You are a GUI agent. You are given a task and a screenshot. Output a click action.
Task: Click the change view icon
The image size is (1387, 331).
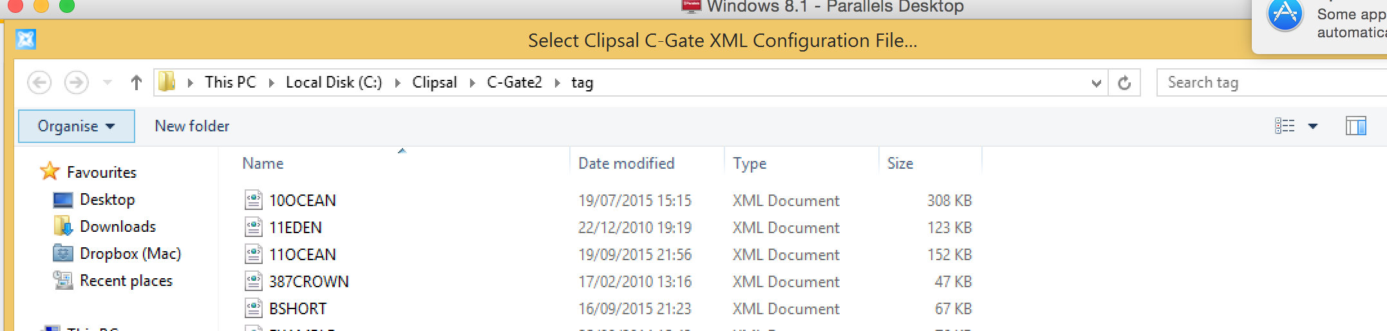[x=1284, y=126]
